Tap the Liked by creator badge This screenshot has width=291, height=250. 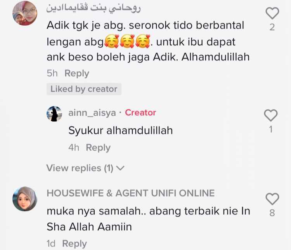click(x=84, y=89)
